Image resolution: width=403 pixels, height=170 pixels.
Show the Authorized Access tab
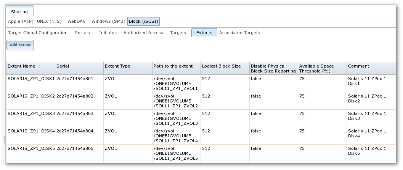click(143, 33)
